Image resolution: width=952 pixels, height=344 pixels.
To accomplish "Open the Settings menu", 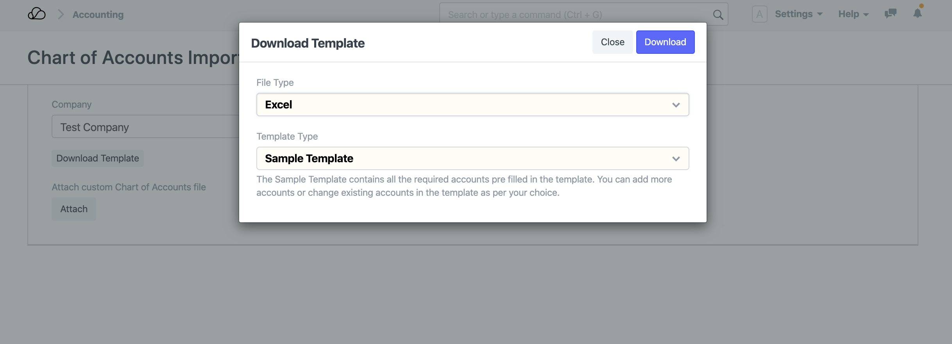I will pos(798,14).
